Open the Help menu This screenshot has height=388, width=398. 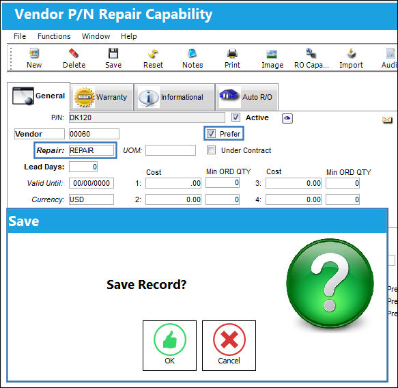point(128,36)
